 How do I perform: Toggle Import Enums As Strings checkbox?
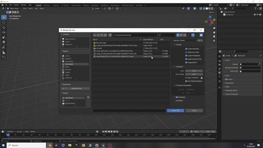pos(186,59)
